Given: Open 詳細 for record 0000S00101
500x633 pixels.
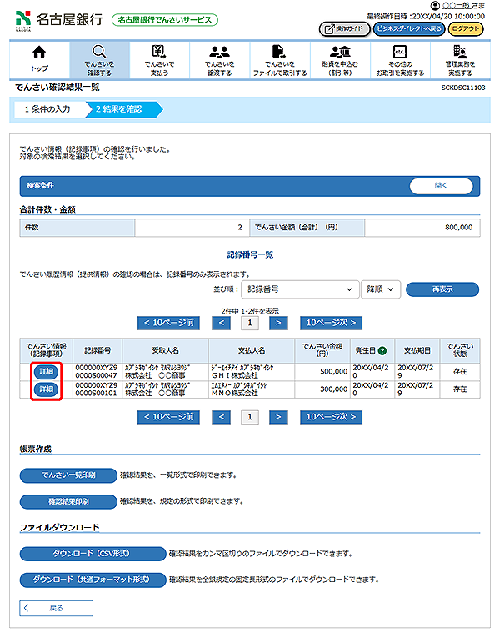Looking at the screenshot, I should (46, 389).
